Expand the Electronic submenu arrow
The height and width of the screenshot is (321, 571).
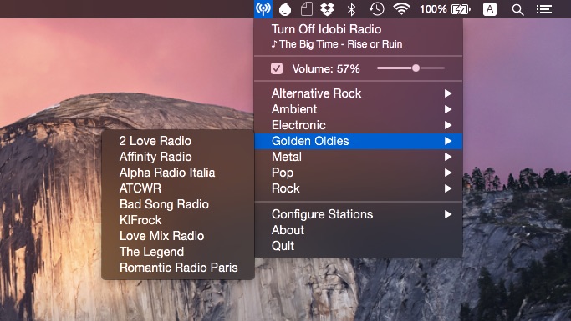(x=448, y=125)
